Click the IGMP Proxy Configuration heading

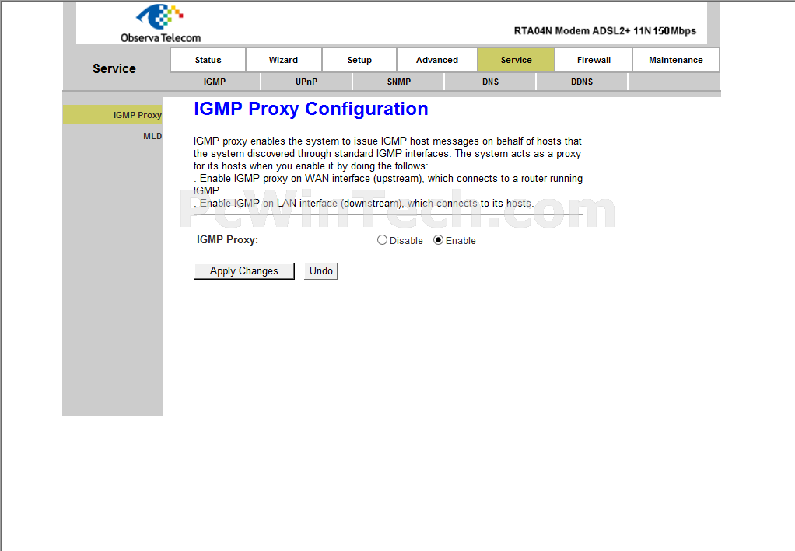point(310,109)
